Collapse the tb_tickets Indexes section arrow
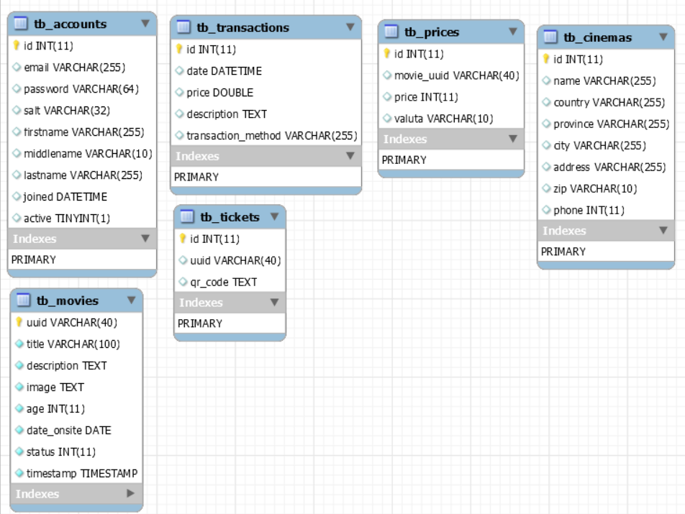Viewport: 685px width, 514px height. [274, 303]
